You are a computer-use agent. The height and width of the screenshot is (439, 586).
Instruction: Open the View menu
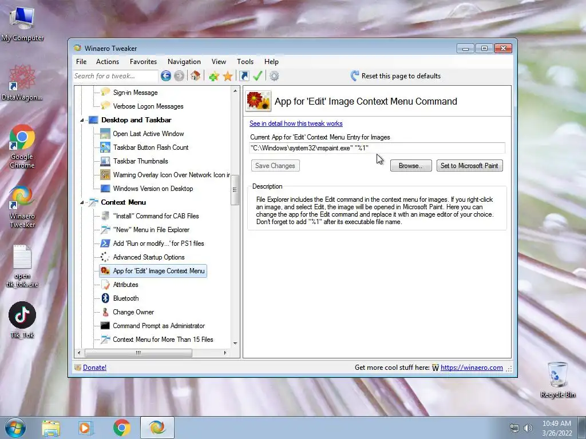[219, 62]
